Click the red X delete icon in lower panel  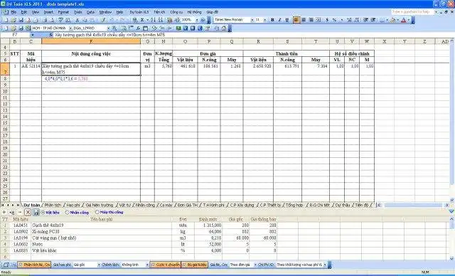[x=28, y=213]
